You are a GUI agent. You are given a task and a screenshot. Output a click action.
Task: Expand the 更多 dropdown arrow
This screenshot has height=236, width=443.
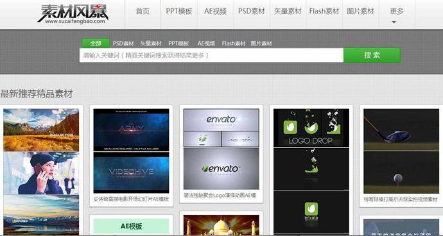pyautogui.click(x=394, y=22)
